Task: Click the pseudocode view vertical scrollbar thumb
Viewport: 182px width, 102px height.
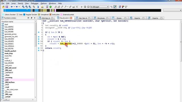Action: 181,42
